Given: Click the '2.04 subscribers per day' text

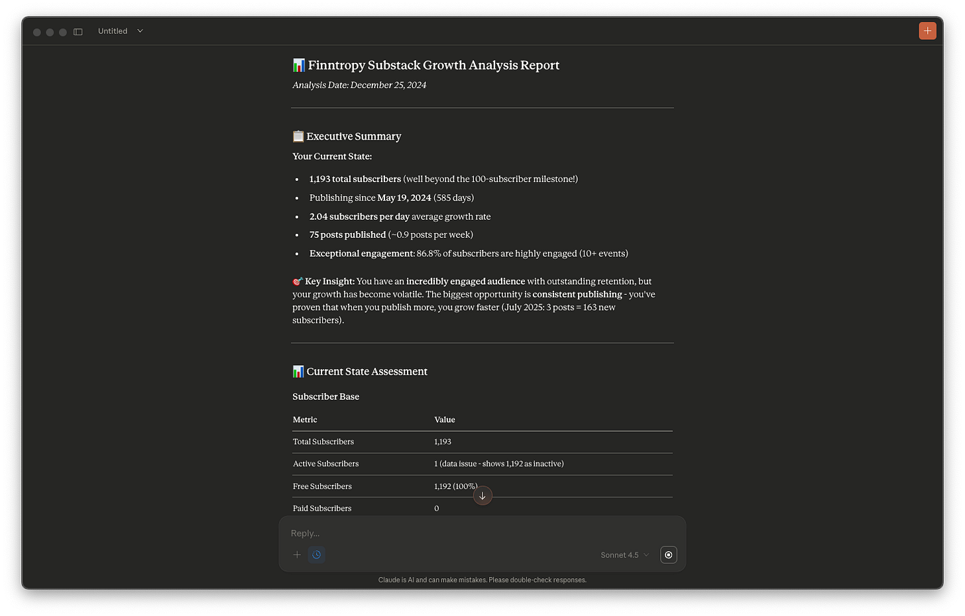Looking at the screenshot, I should tap(359, 217).
